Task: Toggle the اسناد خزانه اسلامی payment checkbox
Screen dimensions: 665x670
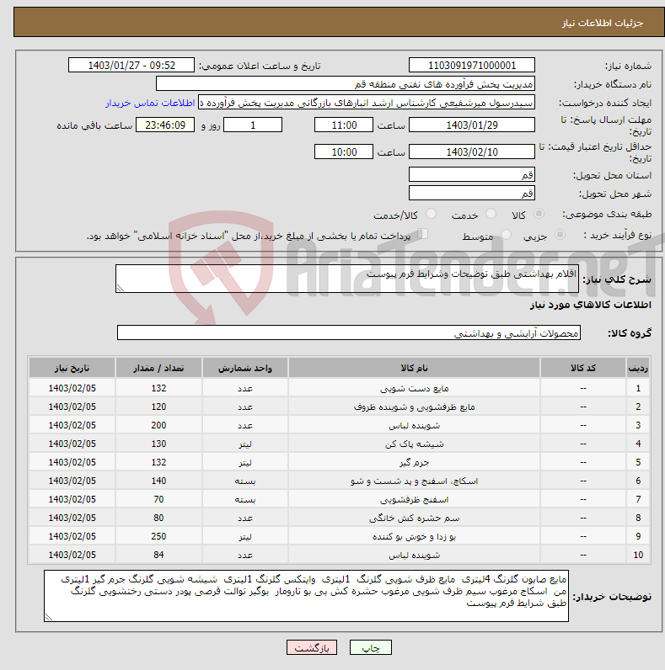Action: point(423,234)
